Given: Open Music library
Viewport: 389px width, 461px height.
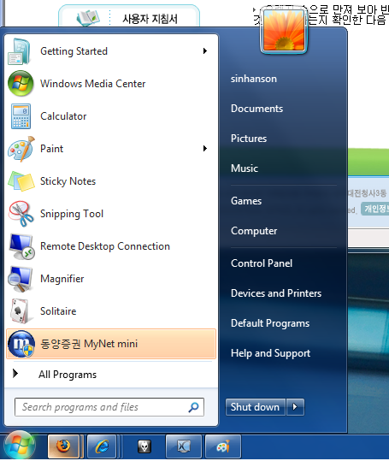Looking at the screenshot, I should (245, 168).
